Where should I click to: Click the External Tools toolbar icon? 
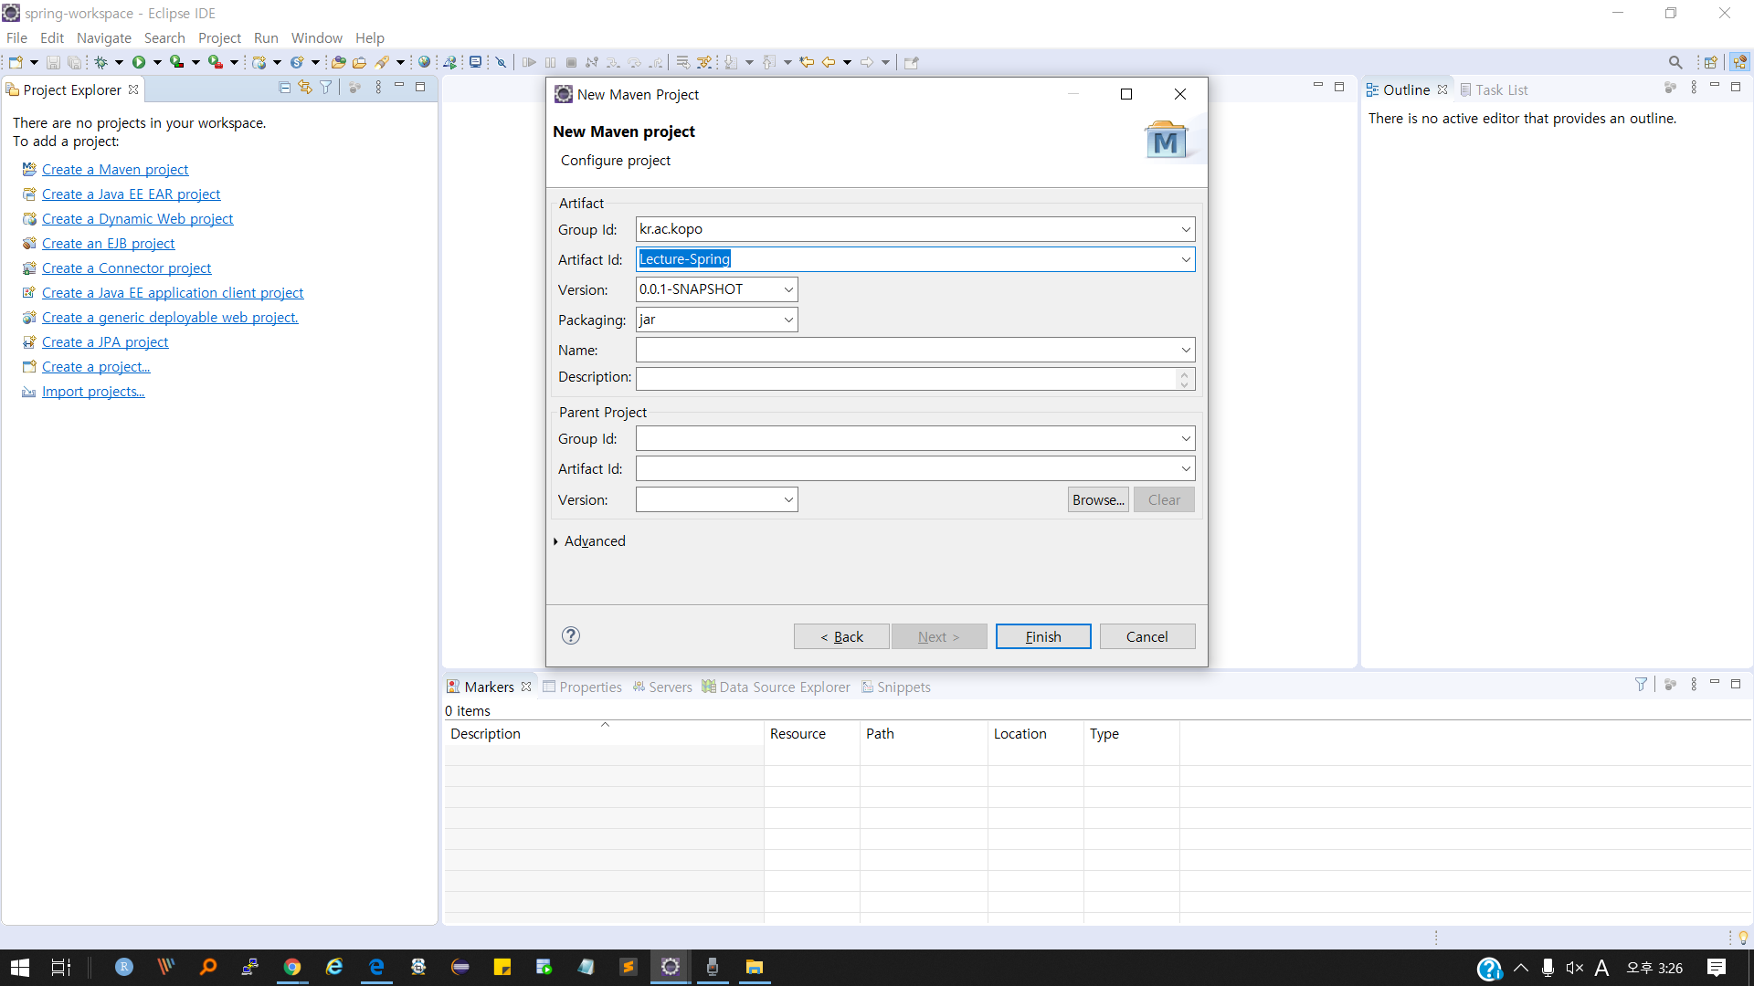pos(216,62)
